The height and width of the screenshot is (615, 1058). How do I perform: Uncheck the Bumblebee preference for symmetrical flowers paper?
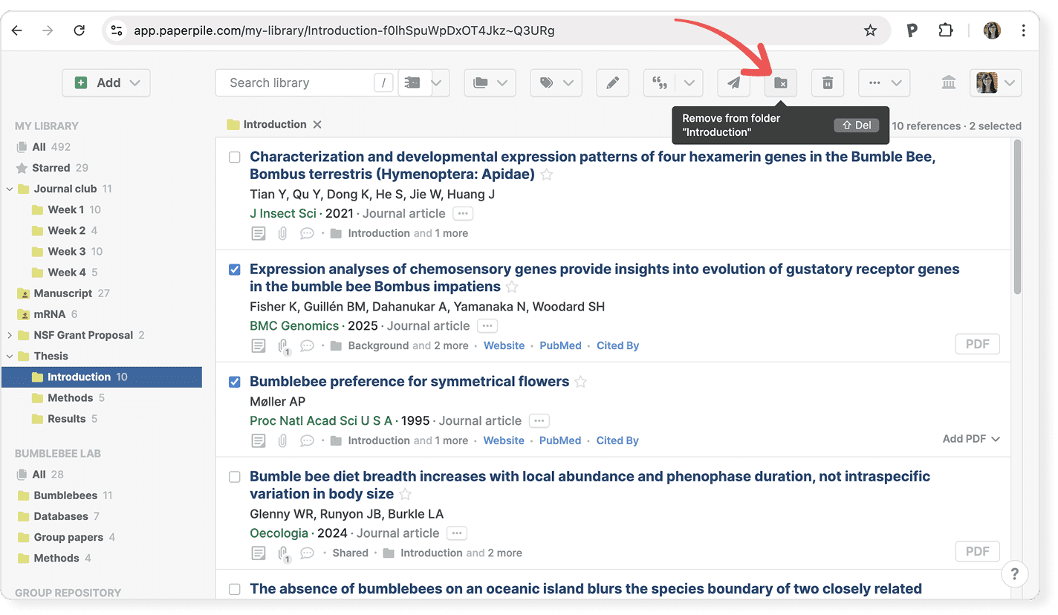point(235,382)
